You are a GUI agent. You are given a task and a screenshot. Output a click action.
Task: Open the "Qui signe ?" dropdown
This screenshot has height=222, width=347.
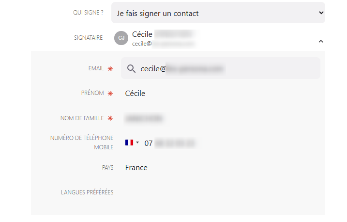218,13
